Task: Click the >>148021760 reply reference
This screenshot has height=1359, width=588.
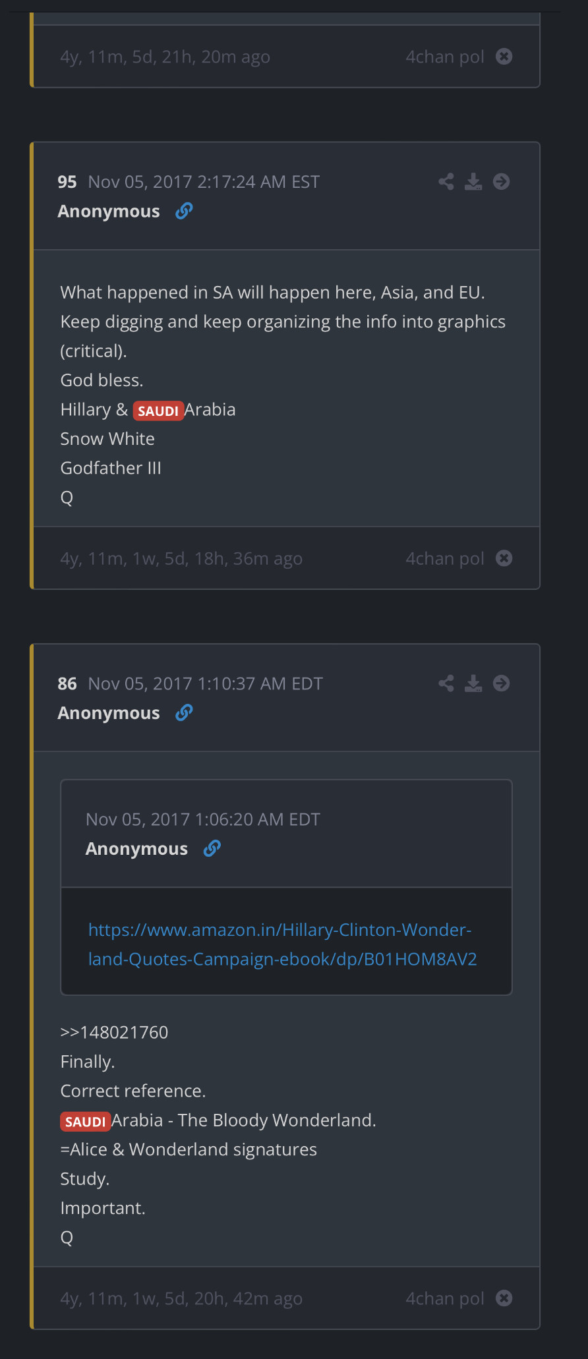Action: click(x=114, y=1032)
